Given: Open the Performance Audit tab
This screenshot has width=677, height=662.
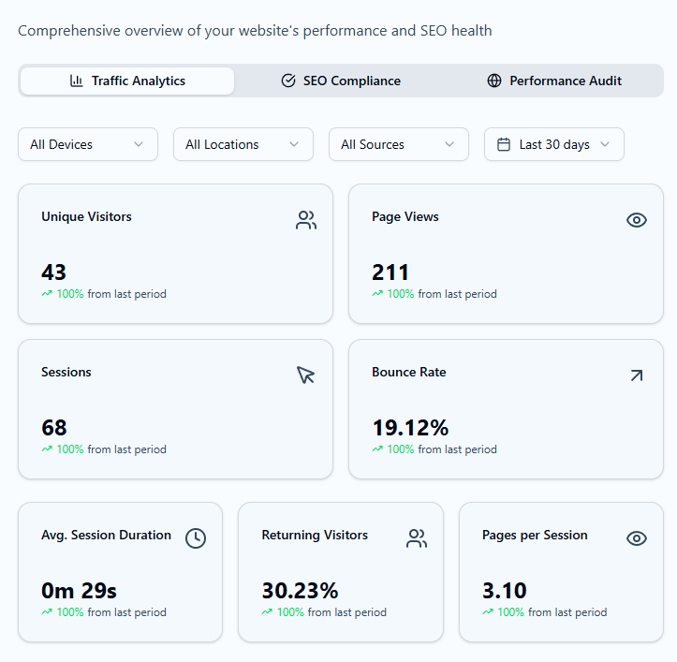Looking at the screenshot, I should [554, 81].
